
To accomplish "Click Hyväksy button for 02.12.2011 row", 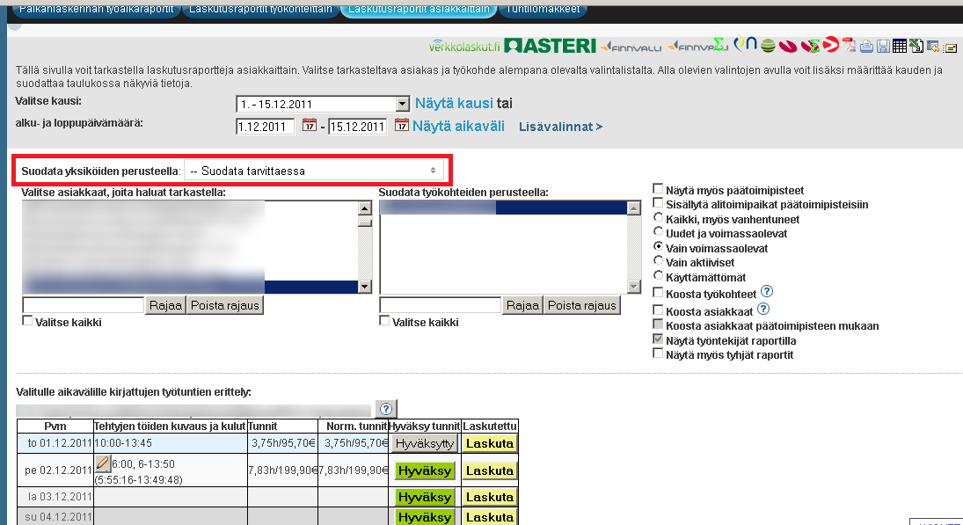I will 425,470.
